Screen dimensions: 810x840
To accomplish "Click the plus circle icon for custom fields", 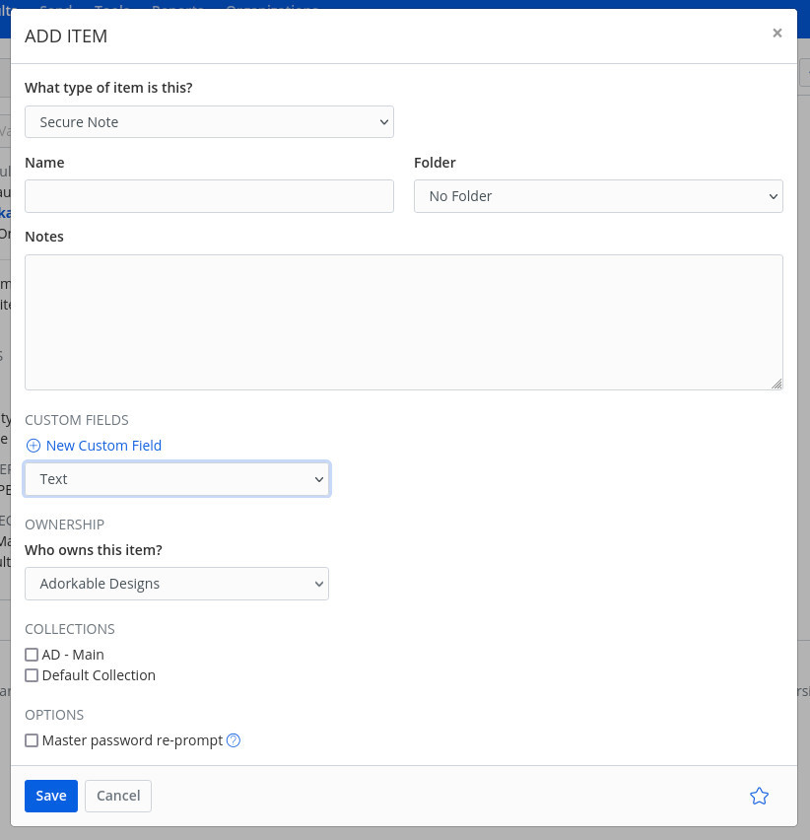I will pyautogui.click(x=34, y=446).
